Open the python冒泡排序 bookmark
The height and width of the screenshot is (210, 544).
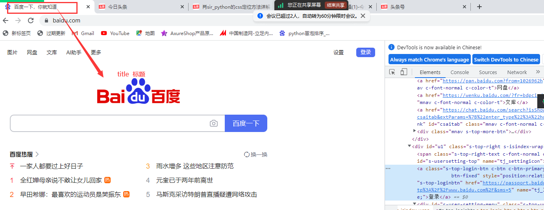point(304,33)
